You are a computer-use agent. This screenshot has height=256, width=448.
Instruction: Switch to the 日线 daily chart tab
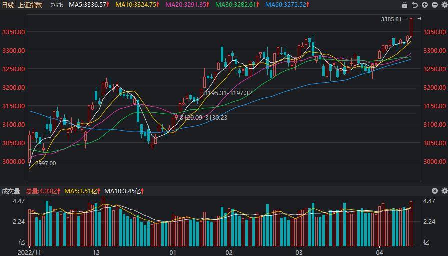[8, 5]
